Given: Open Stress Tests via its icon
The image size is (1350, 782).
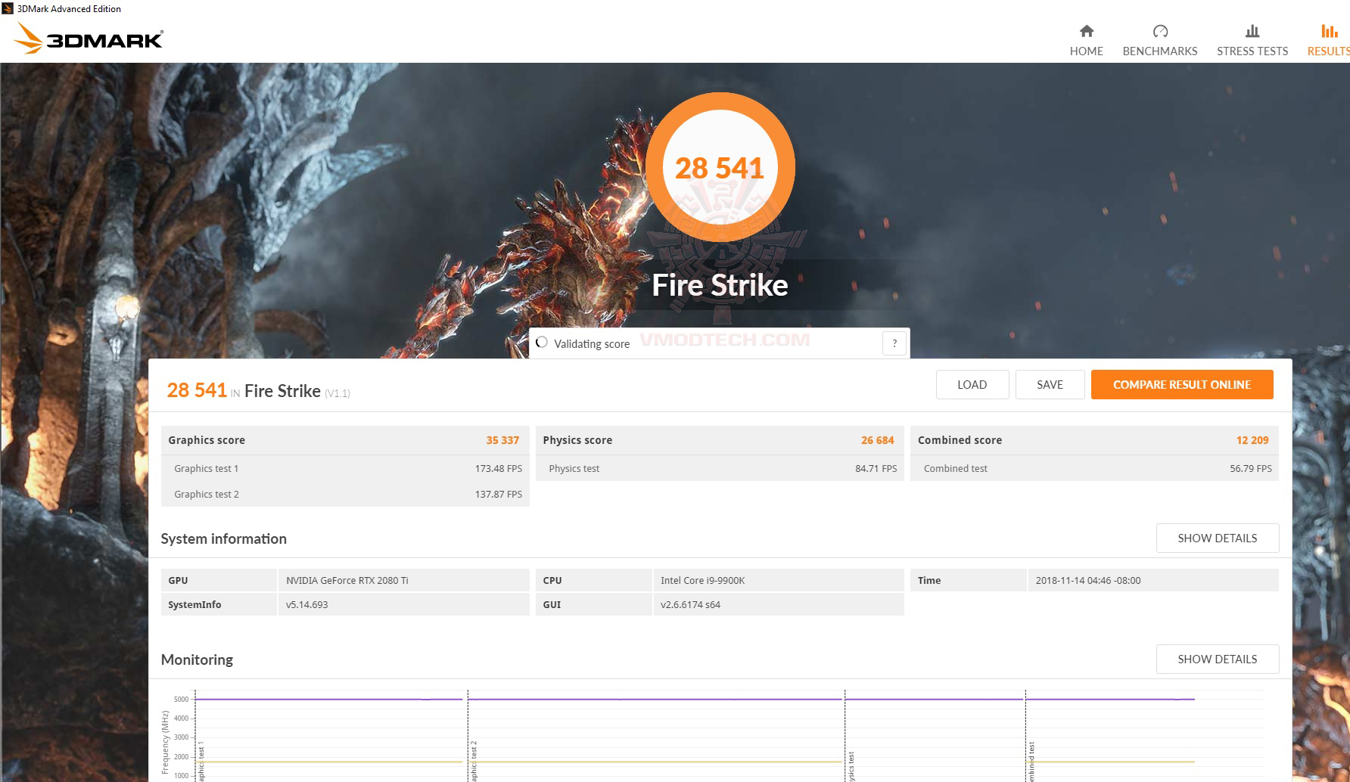Looking at the screenshot, I should (x=1252, y=32).
